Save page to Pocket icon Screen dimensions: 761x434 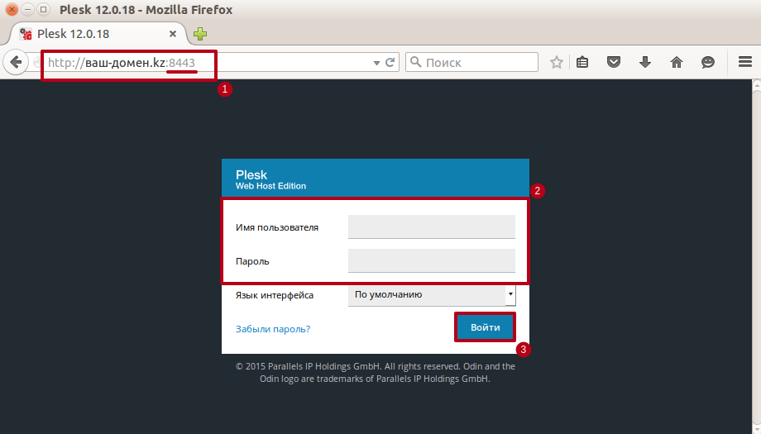614,61
